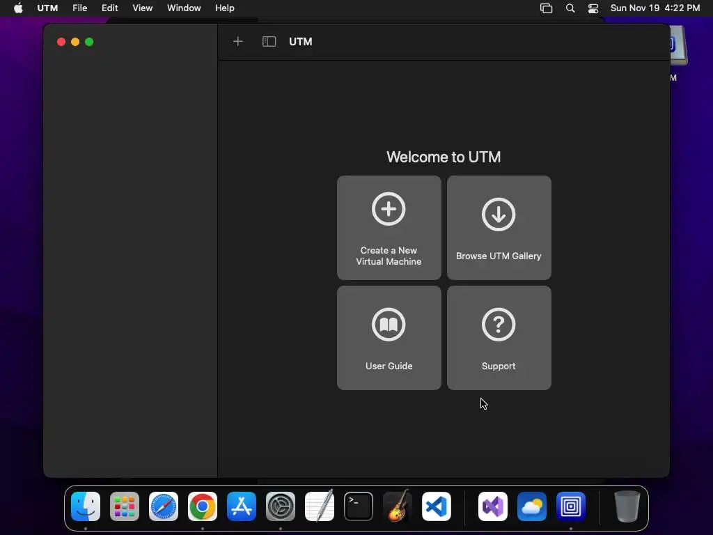Toggle the sidebar with the toolbar icon
The image size is (713, 535).
tap(269, 42)
